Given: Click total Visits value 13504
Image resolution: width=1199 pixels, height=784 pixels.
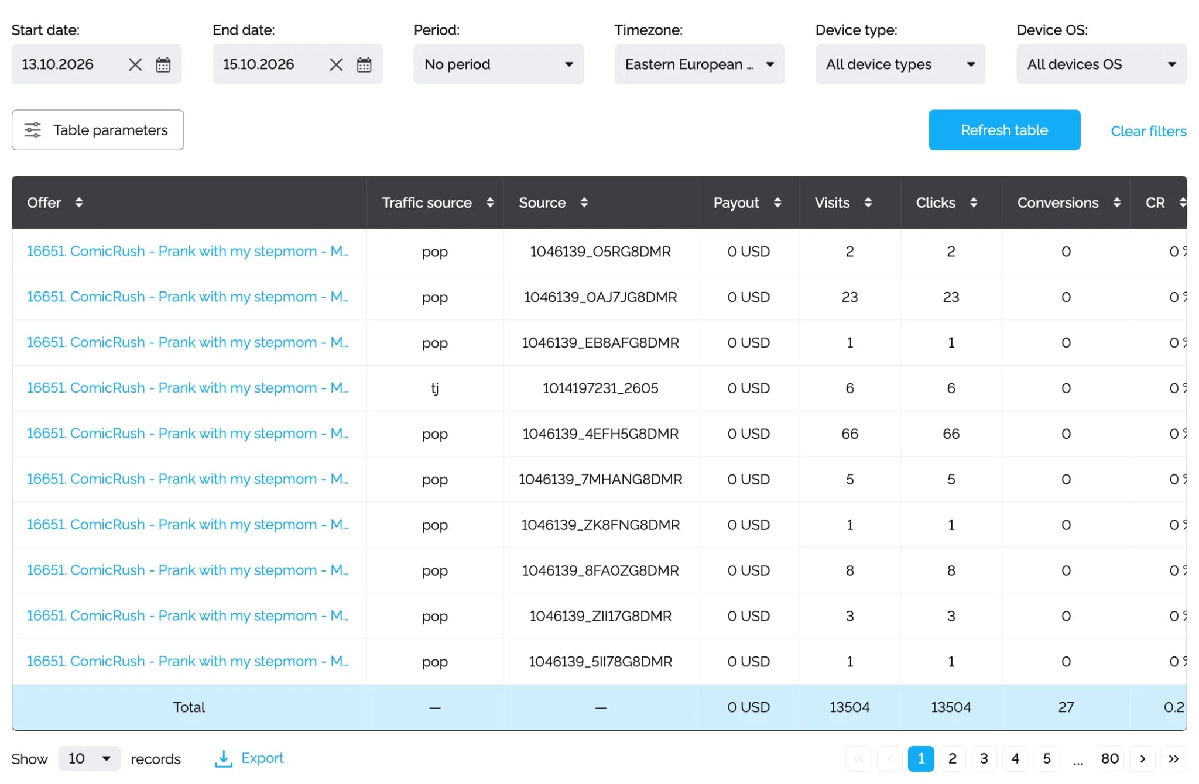Looking at the screenshot, I should click(849, 707).
